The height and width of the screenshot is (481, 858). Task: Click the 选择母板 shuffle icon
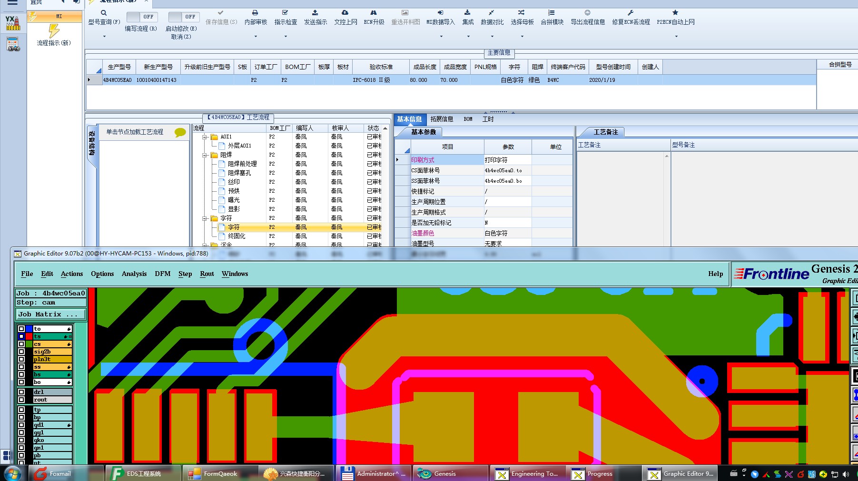pyautogui.click(x=522, y=13)
